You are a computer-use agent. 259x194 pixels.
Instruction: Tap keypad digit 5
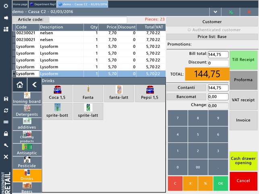(198, 134)
